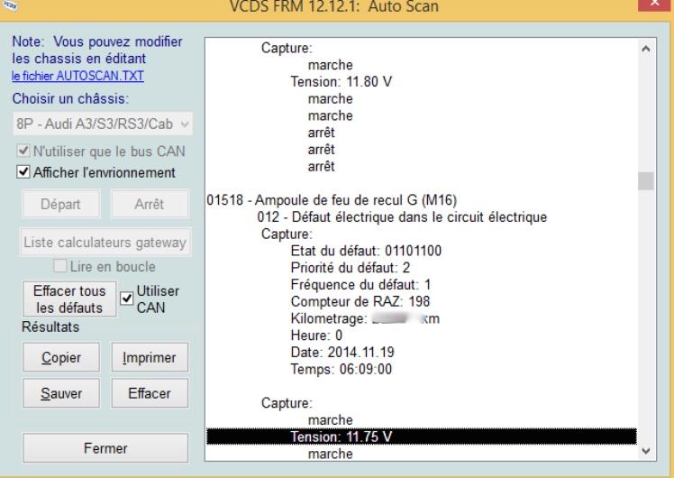Screen dimensions: 674x478
Task: Select the line Date: 2014.11.19
Action: tap(342, 352)
